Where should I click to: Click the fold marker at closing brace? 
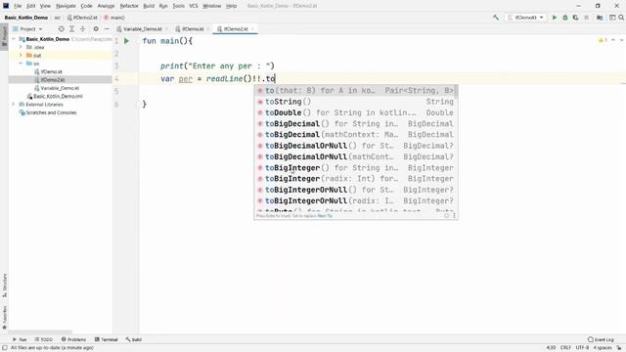(138, 105)
